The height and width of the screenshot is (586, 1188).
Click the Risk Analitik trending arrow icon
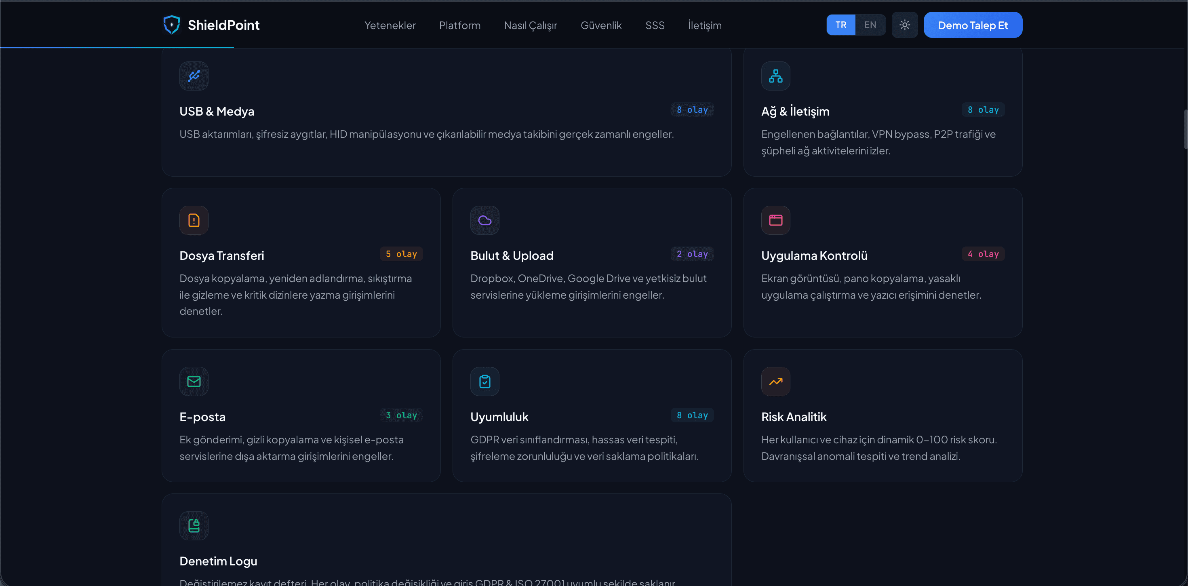776,381
